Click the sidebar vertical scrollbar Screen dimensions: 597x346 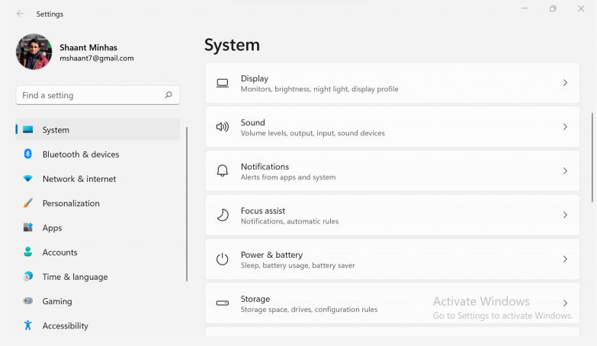(187, 205)
